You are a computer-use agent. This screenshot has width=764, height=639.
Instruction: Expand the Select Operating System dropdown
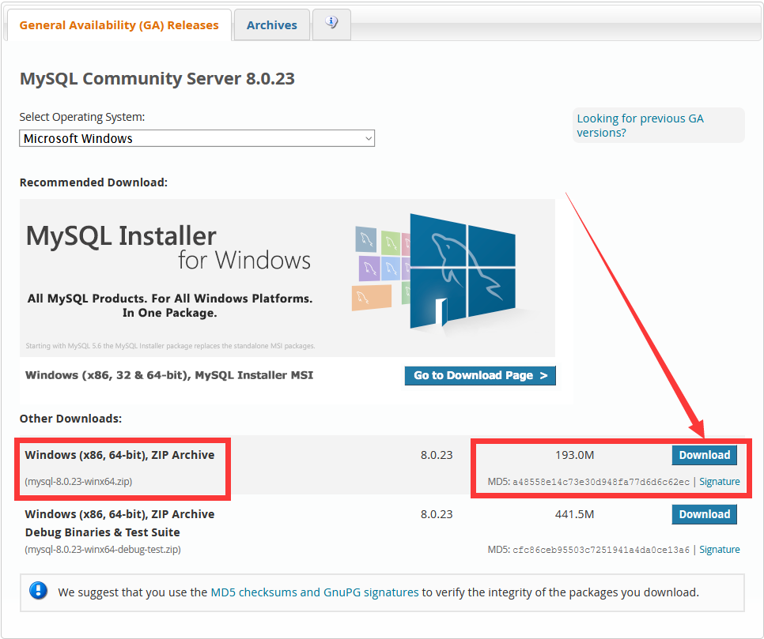pos(197,138)
